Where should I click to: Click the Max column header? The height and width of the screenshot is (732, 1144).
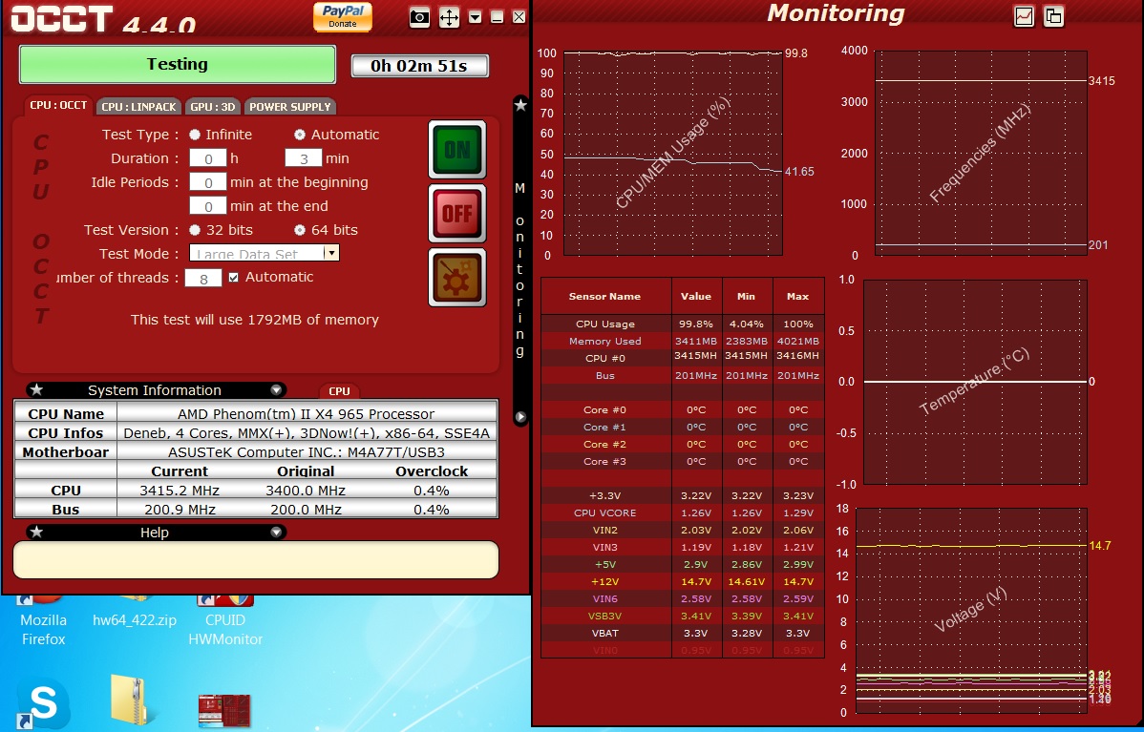(798, 296)
